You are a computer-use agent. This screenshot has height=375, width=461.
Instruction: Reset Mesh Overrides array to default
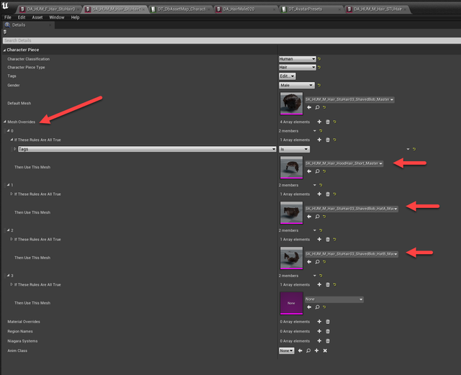tap(335, 122)
